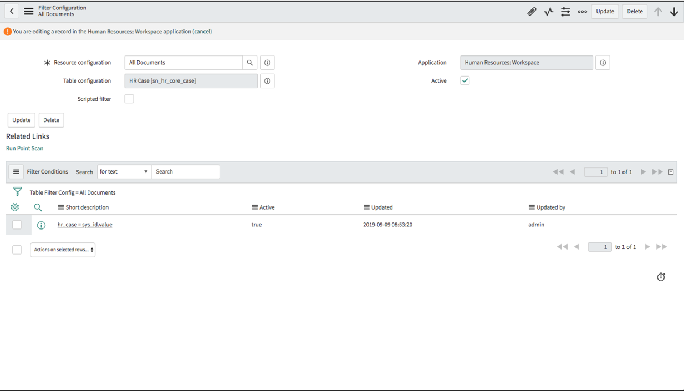Click top pager page number field
The width and height of the screenshot is (684, 391).
[x=596, y=172]
